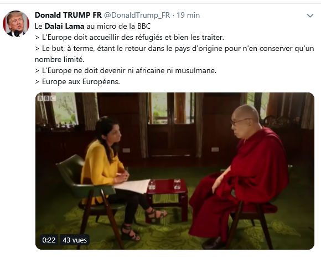Click the red table in video frame

pos(167,200)
